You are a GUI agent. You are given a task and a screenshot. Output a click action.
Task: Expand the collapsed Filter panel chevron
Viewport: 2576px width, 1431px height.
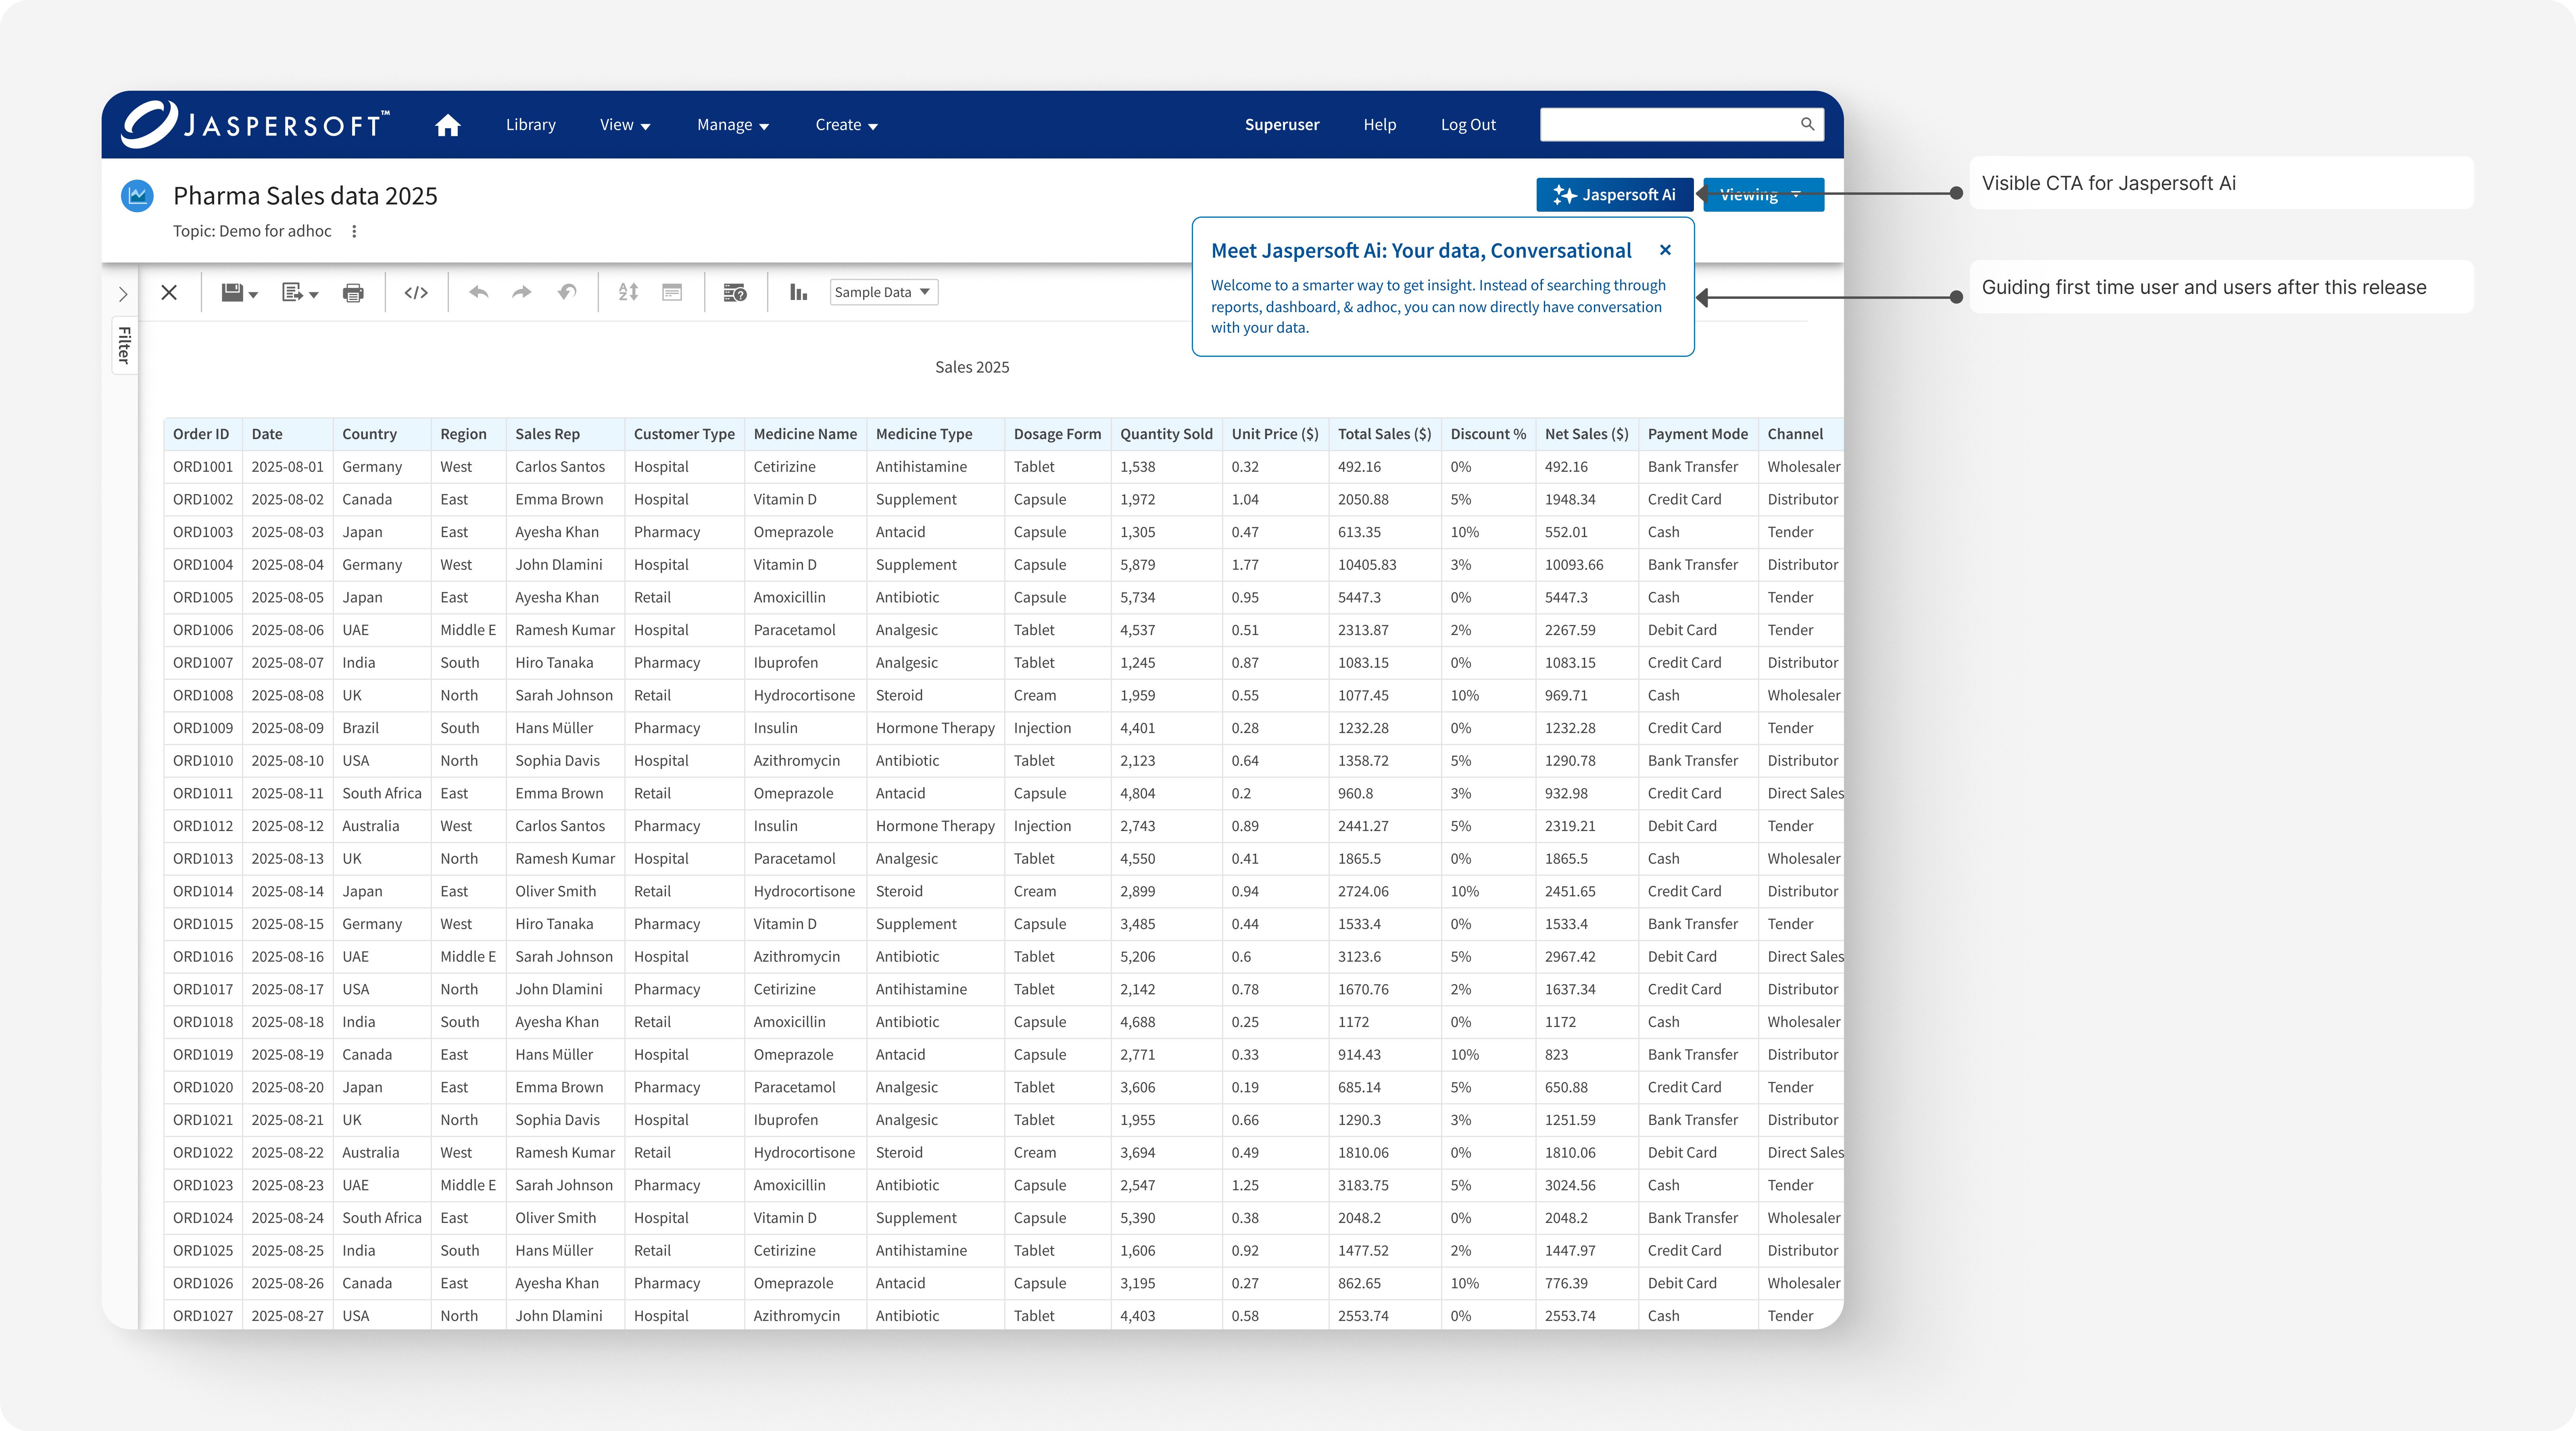[x=123, y=294]
